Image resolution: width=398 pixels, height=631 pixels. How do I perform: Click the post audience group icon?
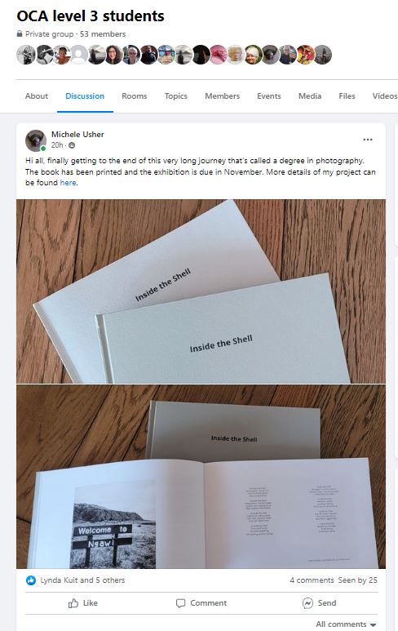coord(72,145)
